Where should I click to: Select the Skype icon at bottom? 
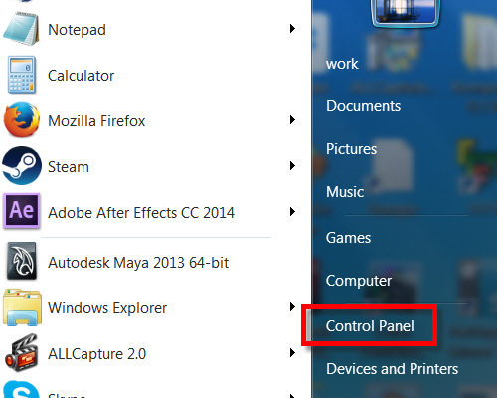[21, 390]
